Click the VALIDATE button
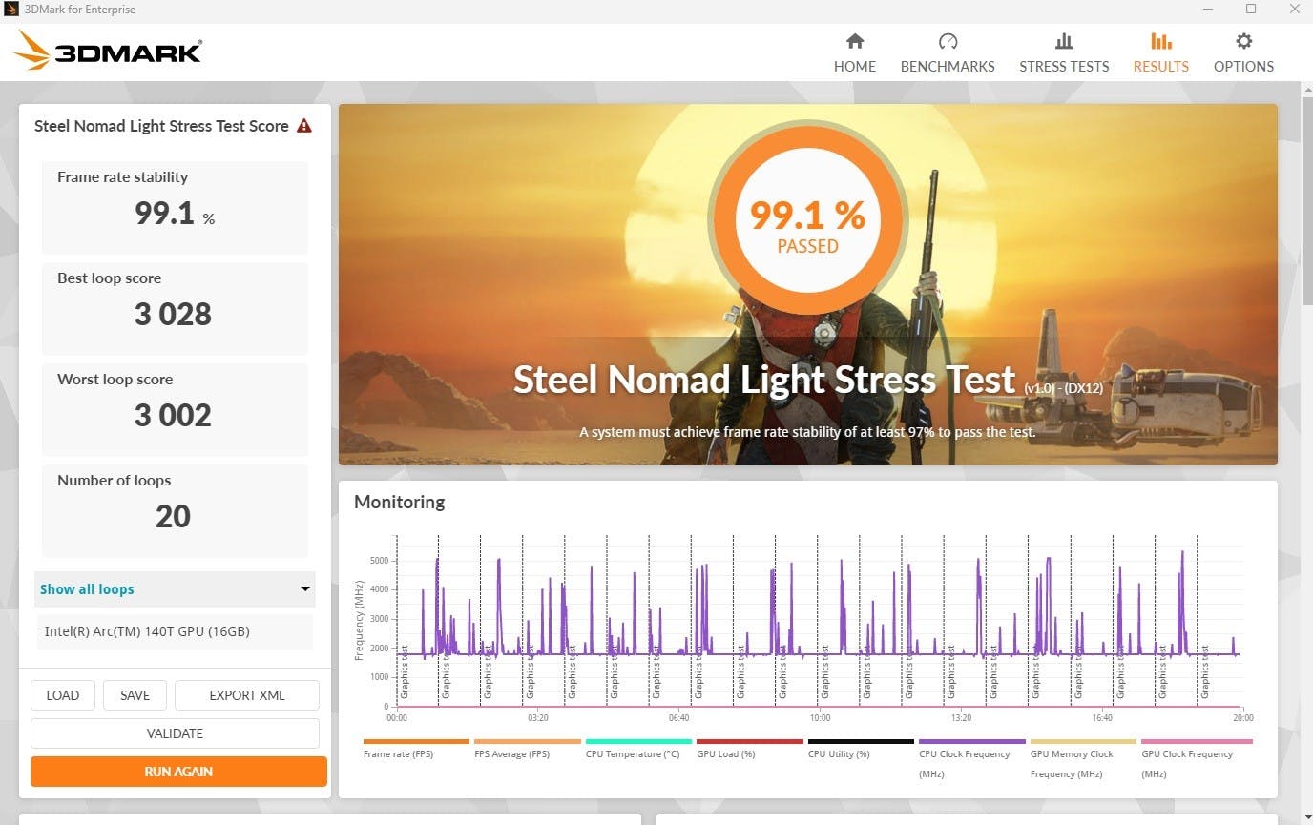Screen dimensions: 1313x825 [x=175, y=733]
